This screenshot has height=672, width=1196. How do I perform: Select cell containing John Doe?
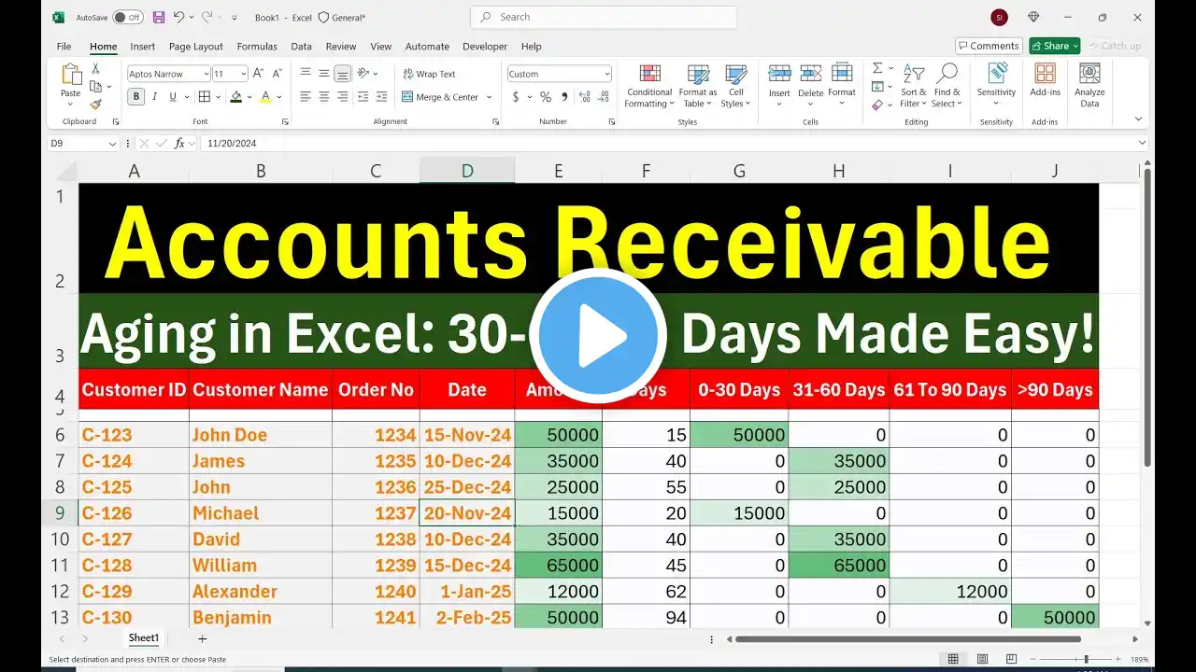click(x=261, y=435)
